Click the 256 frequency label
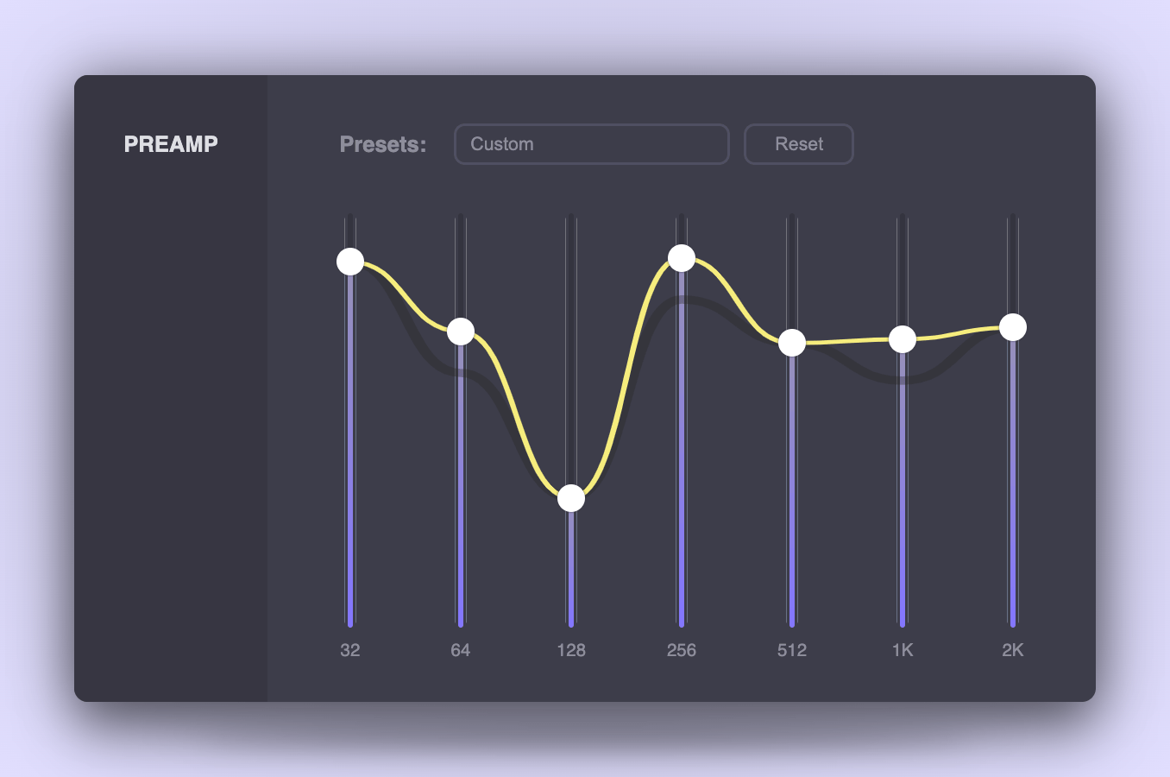This screenshot has width=1170, height=777. coord(682,650)
